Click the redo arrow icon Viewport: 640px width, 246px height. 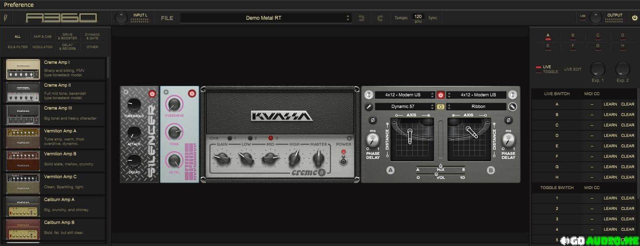[380, 18]
